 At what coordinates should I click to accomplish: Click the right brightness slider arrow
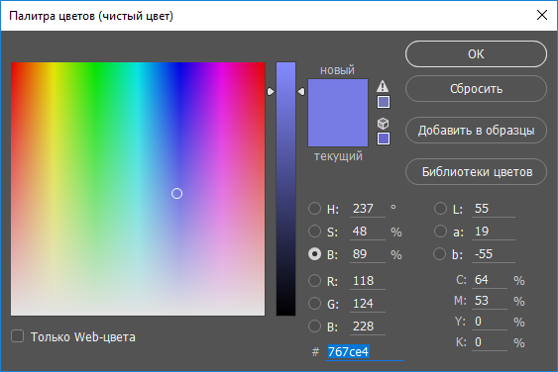tap(301, 92)
